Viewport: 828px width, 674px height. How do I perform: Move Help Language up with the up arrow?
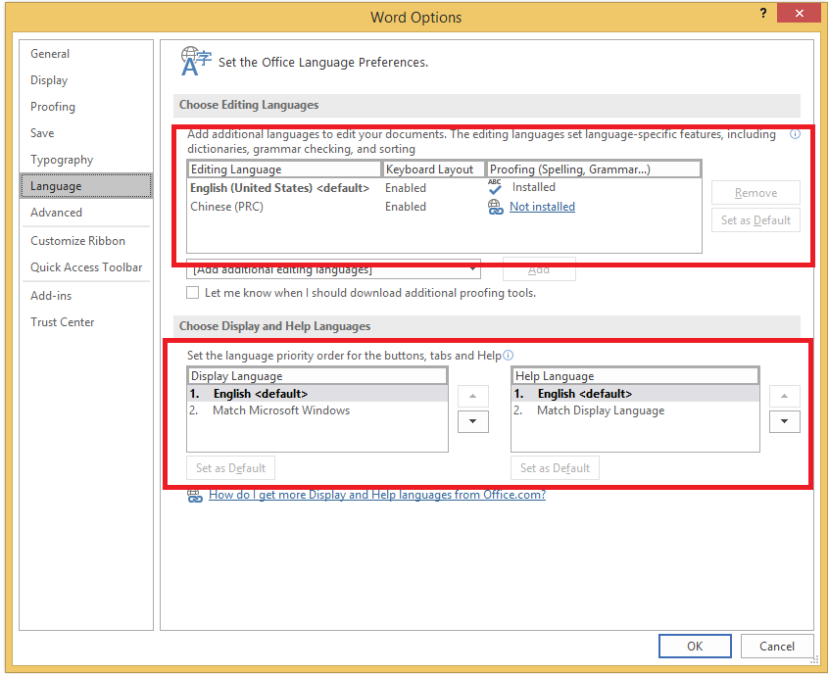784,397
